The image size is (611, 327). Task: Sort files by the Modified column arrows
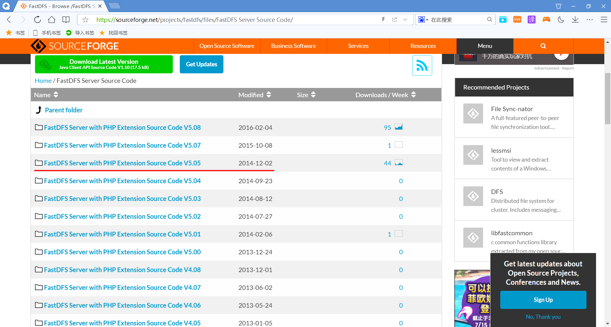point(269,94)
